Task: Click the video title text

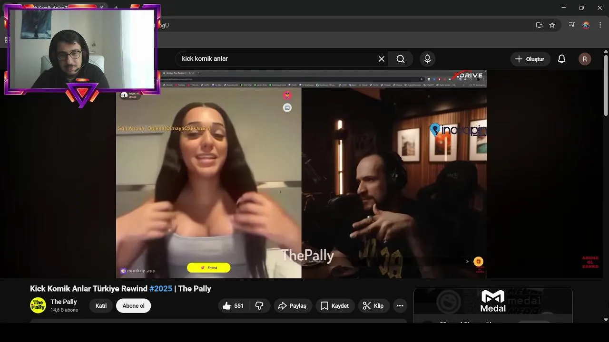Action: pos(120,289)
